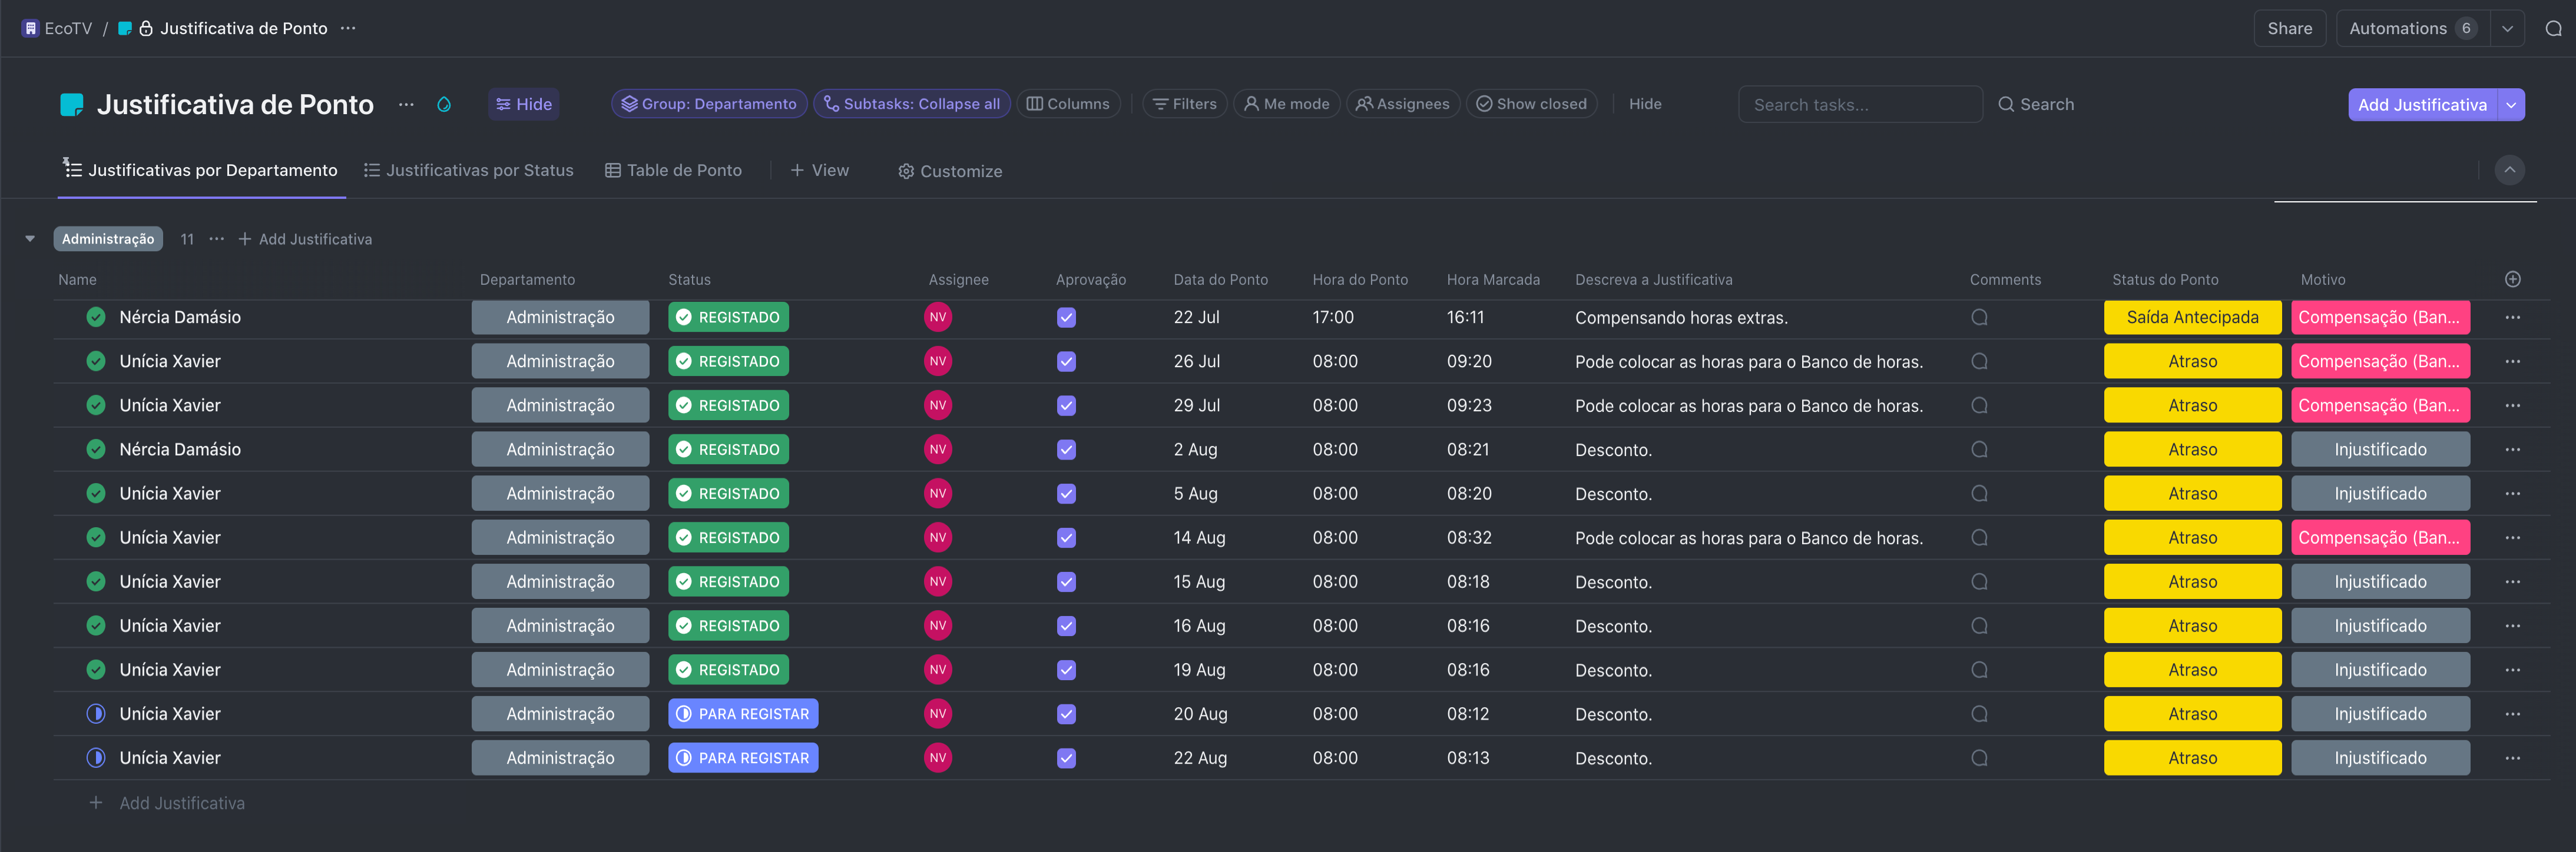Open Saída Antecipada yellow status label
This screenshot has height=852, width=2576.
pos(2192,318)
